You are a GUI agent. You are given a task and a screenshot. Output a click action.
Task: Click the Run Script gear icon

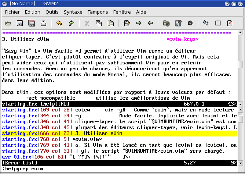click(x=190, y=23)
